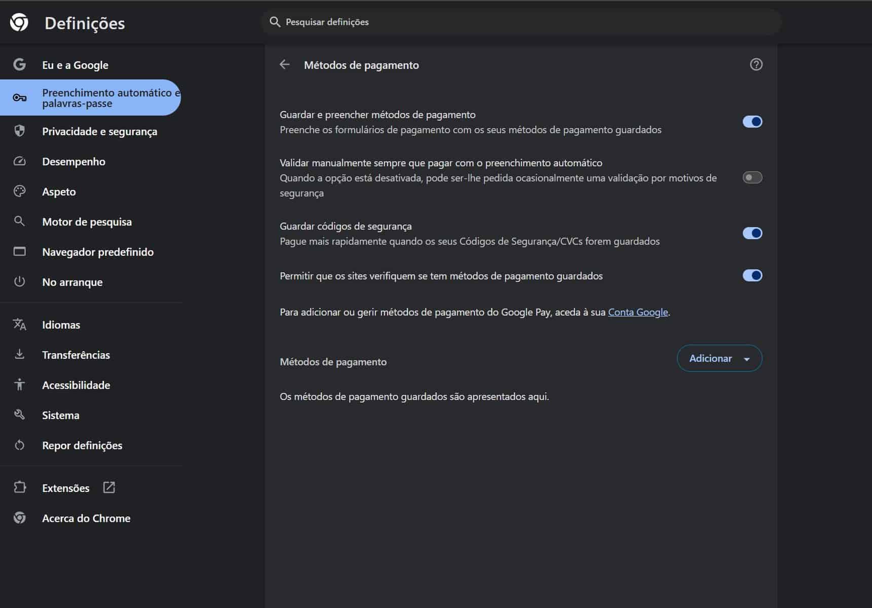Toggle Permitir que os sites verifiquem métodos guardados
The image size is (872, 608).
752,276
